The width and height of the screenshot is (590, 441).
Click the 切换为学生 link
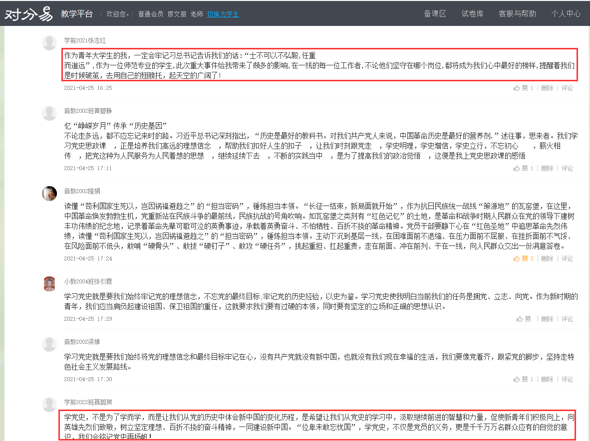(x=222, y=15)
